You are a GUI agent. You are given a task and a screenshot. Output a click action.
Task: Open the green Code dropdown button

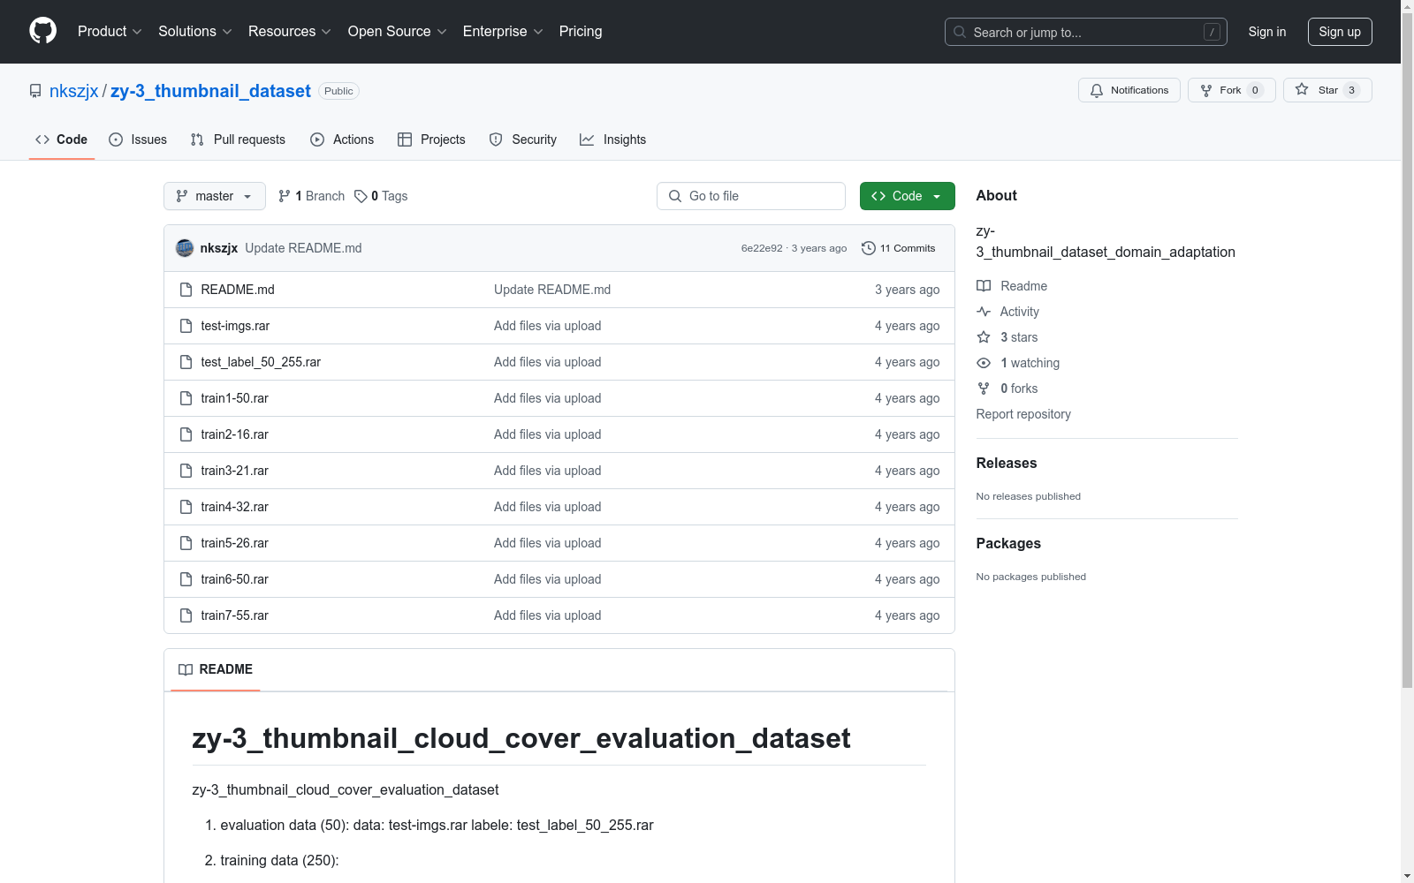(x=908, y=196)
